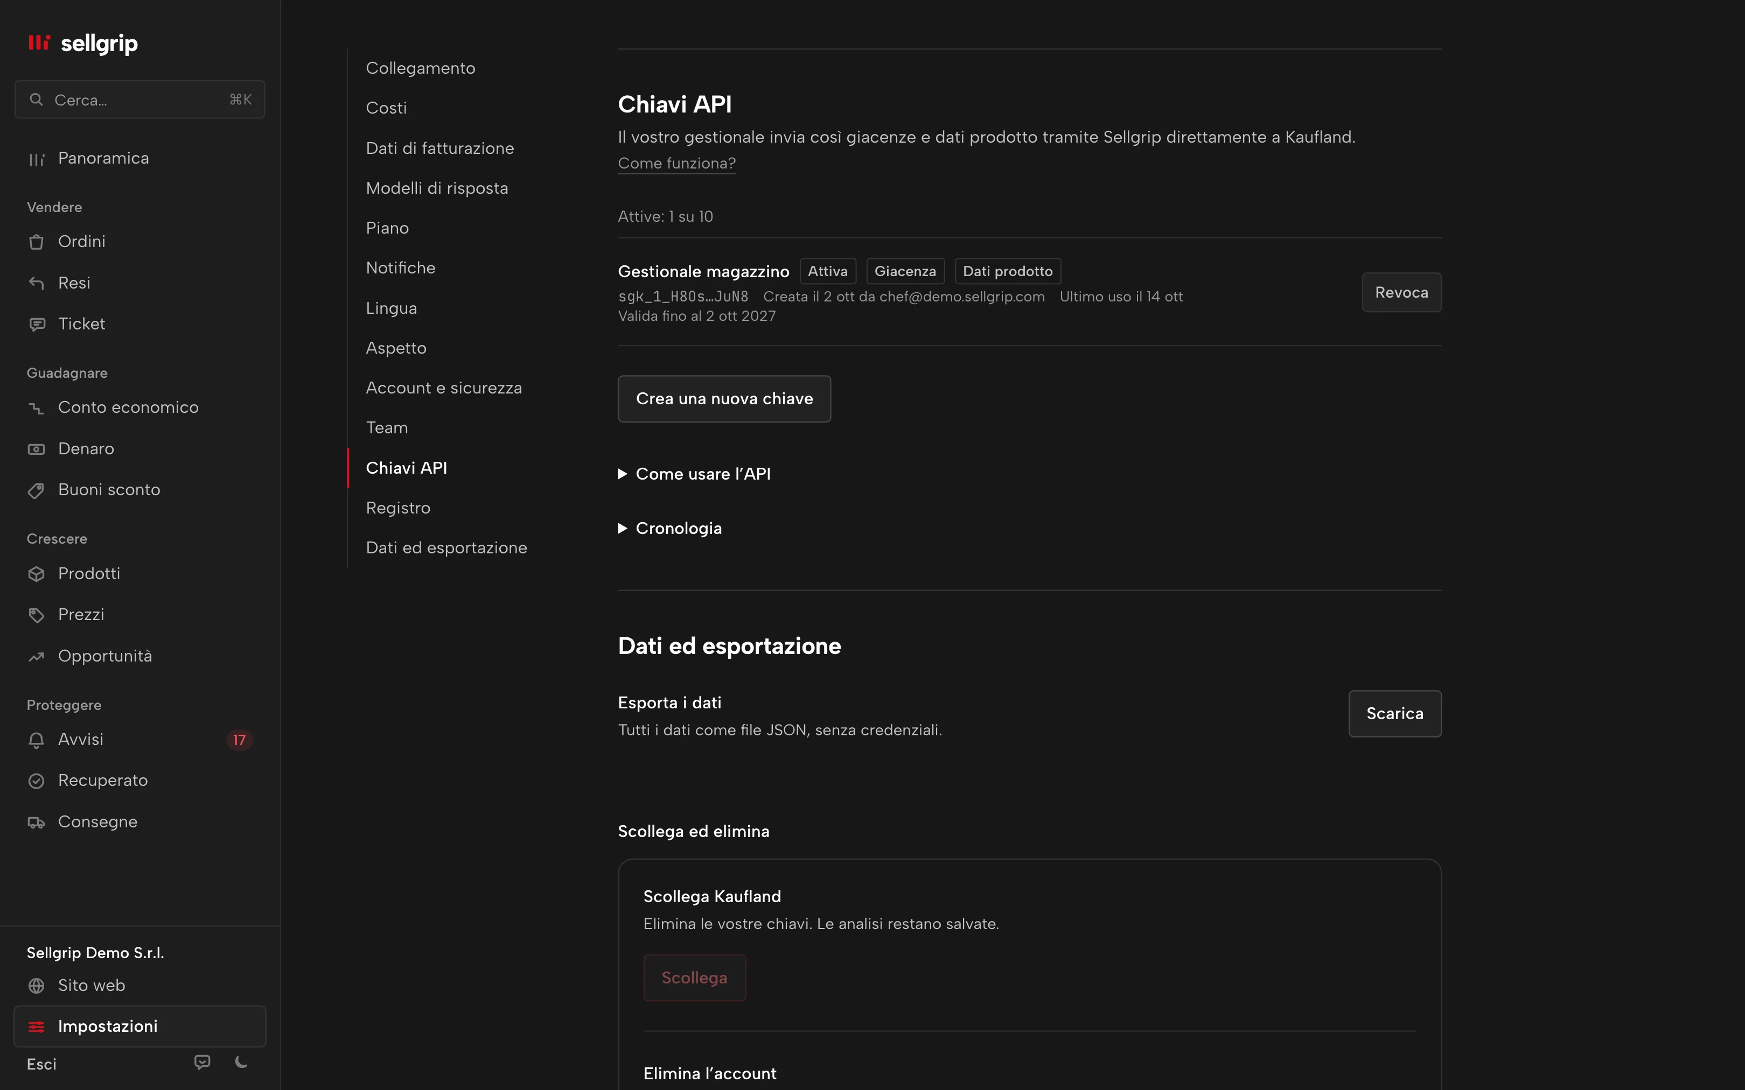Click the Avvisi 17 badge

tap(239, 740)
